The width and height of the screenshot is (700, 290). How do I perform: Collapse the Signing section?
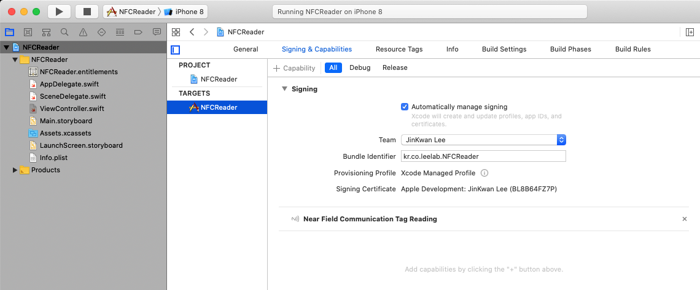tap(284, 89)
